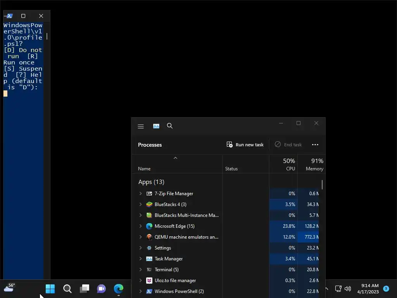397x298 pixels.
Task: Close the Task Manager window
Action: click(x=316, y=123)
